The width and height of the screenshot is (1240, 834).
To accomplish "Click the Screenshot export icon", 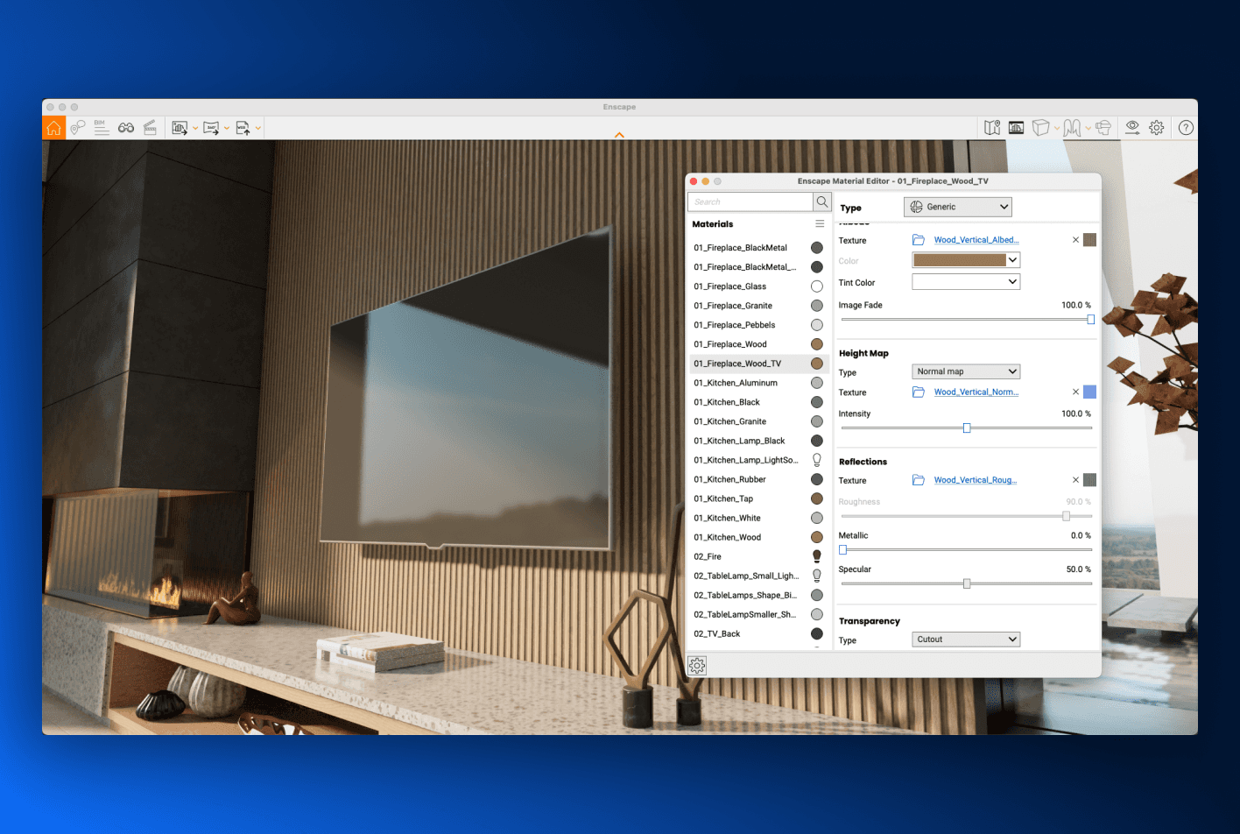I will point(180,128).
